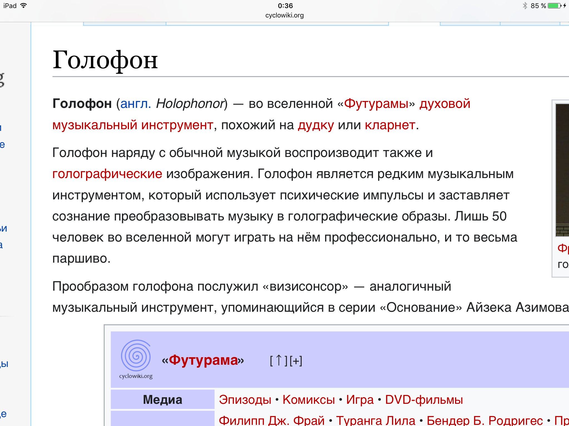Open the кларнет link
The height and width of the screenshot is (426, 569).
(x=390, y=125)
